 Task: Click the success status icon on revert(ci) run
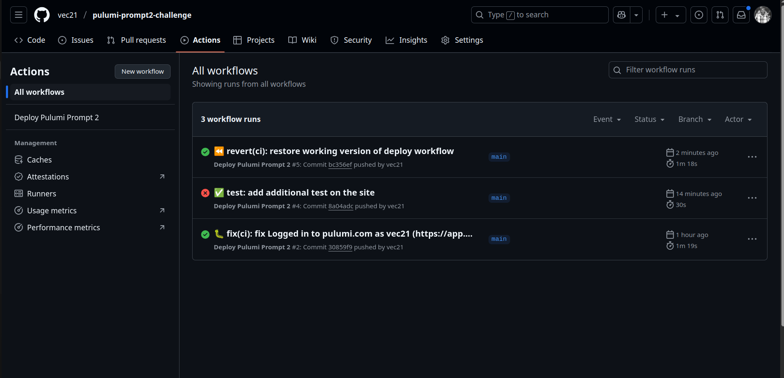pos(205,152)
